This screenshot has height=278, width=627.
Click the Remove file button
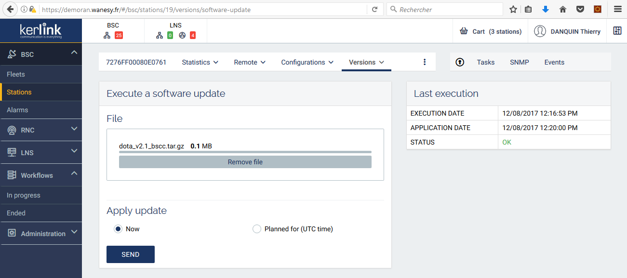tap(245, 162)
